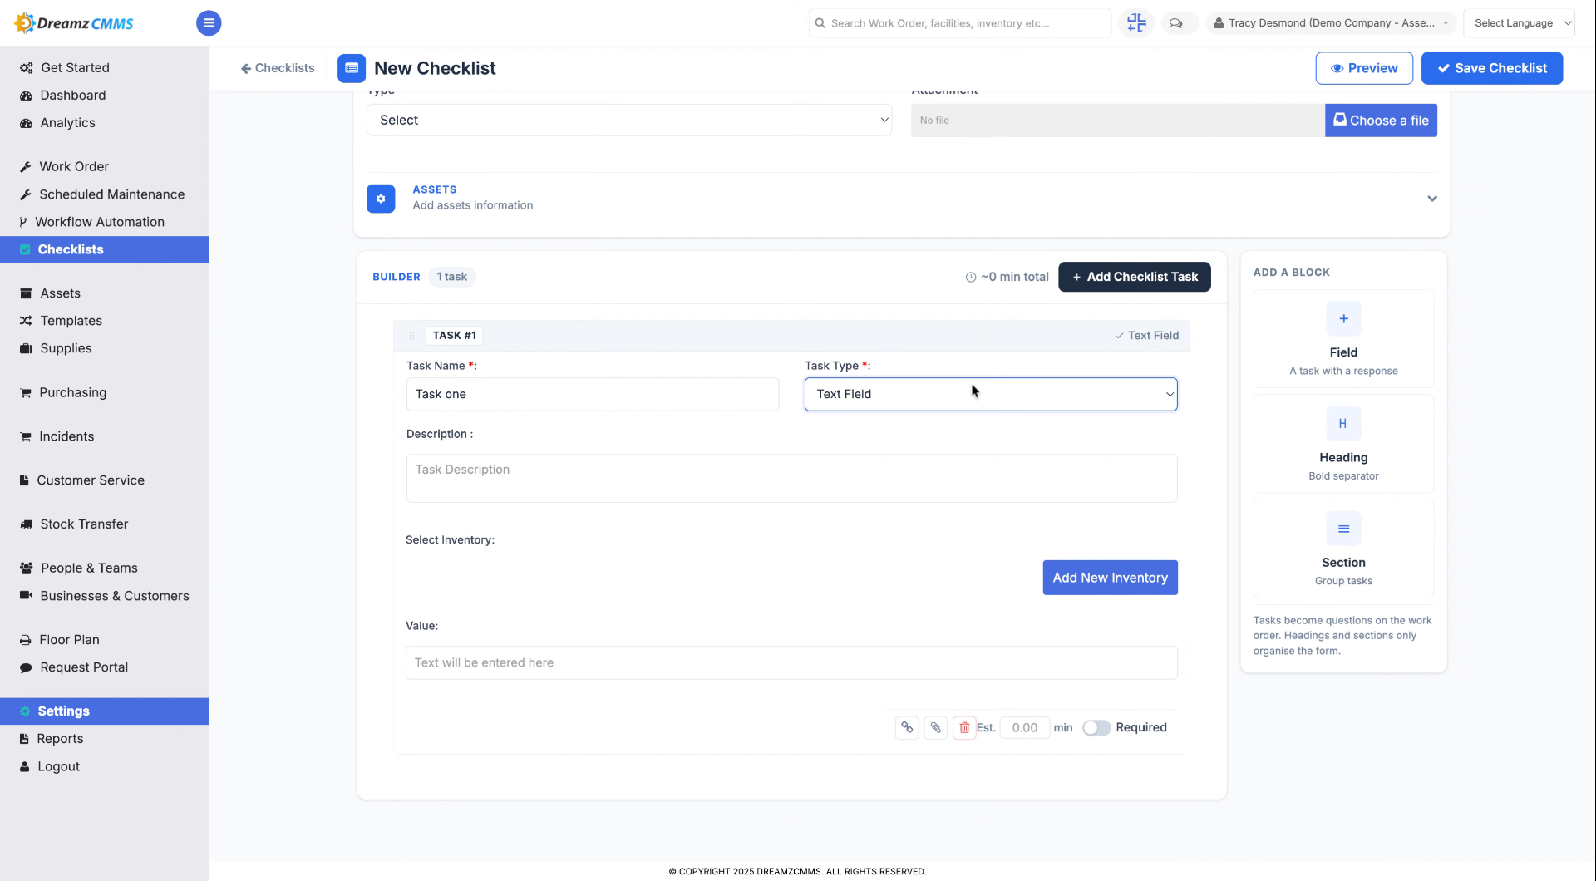Click the Work Order wrench icon
Image resolution: width=1596 pixels, height=881 pixels.
click(26, 167)
